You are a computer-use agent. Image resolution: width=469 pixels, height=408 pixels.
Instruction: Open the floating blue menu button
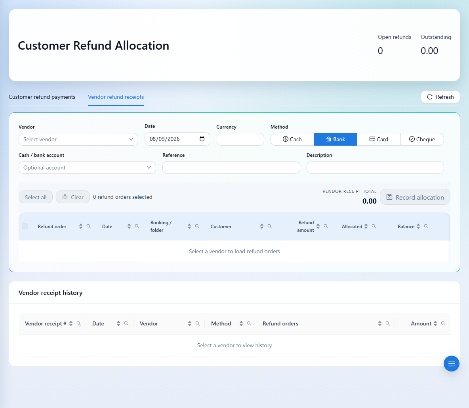pyautogui.click(x=451, y=364)
